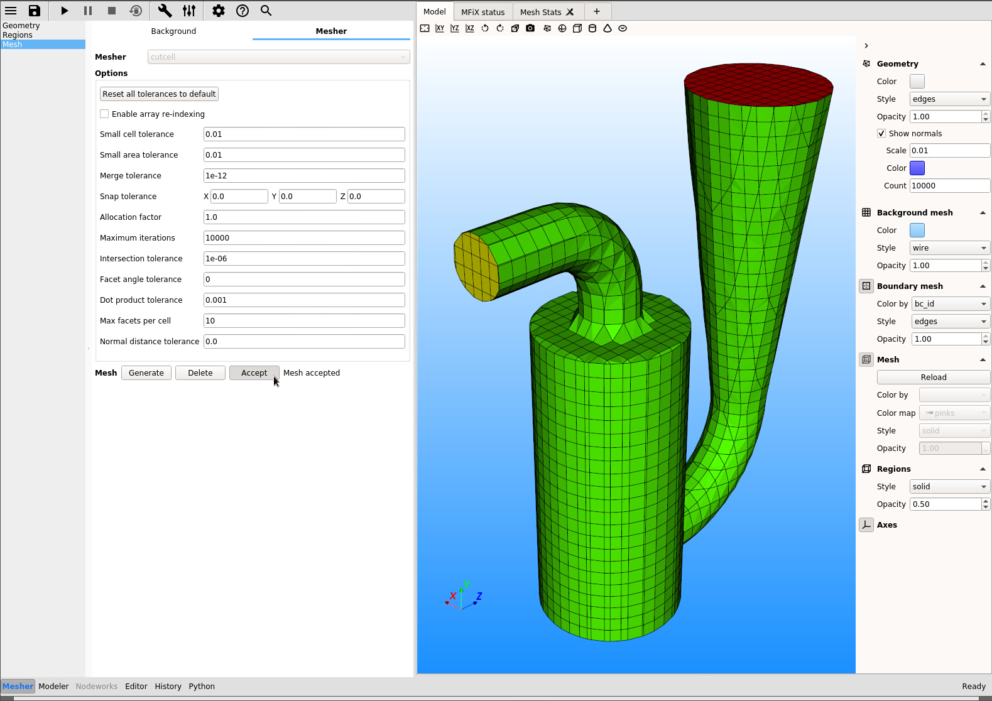The width and height of the screenshot is (992, 701).
Task: Click the cylinder geometry view icon
Action: tap(592, 28)
